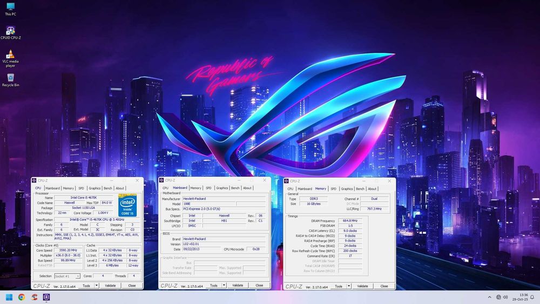Open the Graphics tab in the CPU tab window
Viewport: 540px width, 304px height.
94,188
